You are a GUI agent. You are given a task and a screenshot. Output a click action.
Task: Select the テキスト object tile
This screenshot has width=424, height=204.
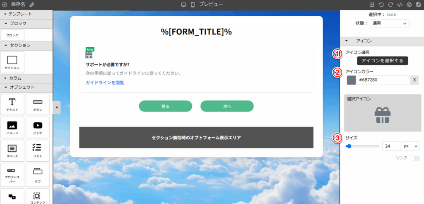pos(12,104)
